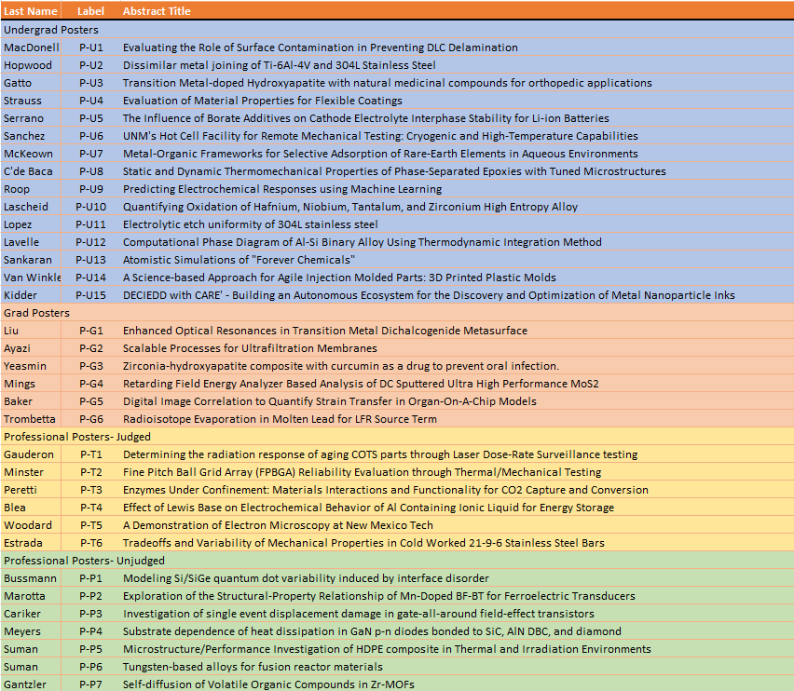Select the Lopez last name cell
Screen dimensions: 794x691
(31, 224)
